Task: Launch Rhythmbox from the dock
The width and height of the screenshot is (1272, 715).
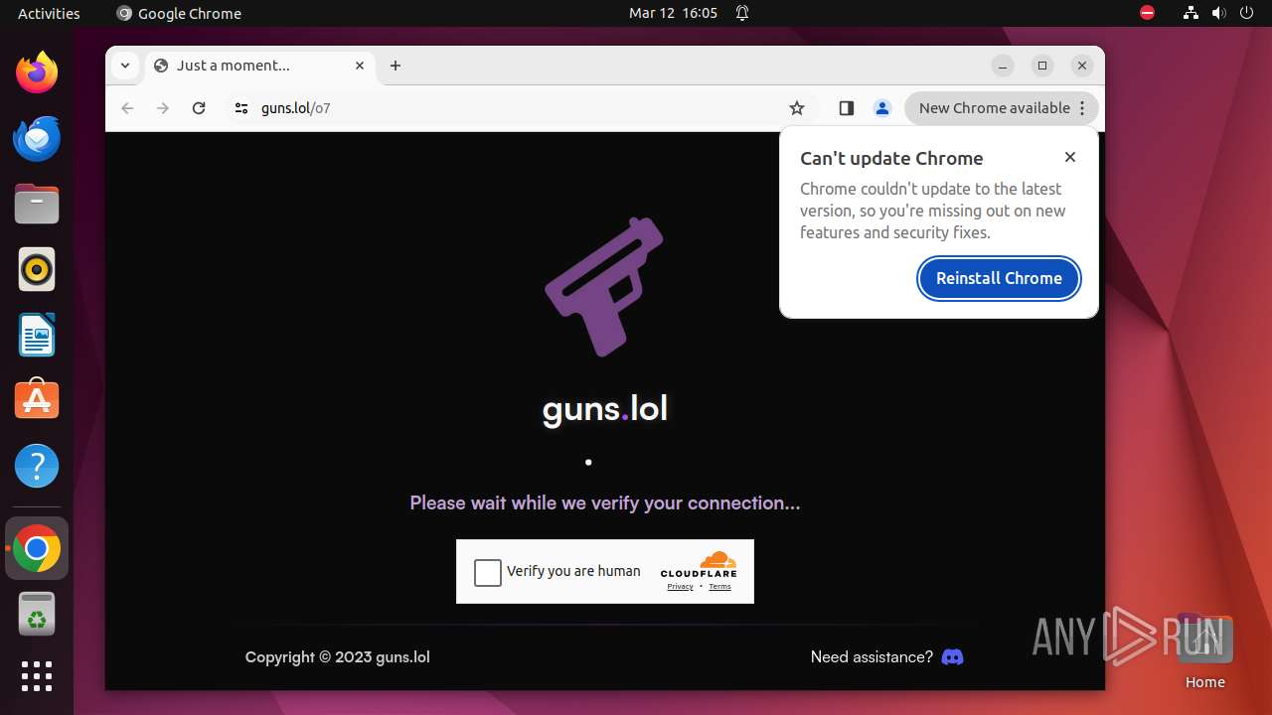Action: pos(37,269)
